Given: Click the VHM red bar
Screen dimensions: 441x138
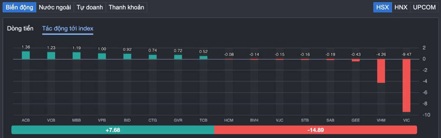Looking at the screenshot, I should [x=381, y=71].
